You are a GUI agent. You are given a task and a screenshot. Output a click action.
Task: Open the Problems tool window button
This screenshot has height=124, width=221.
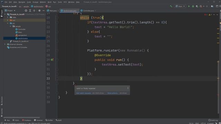coord(27,120)
